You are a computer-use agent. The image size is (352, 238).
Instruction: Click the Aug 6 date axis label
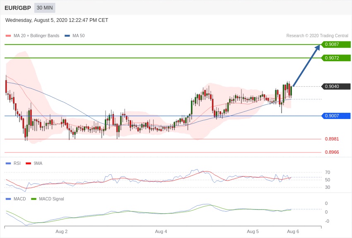[293, 231]
